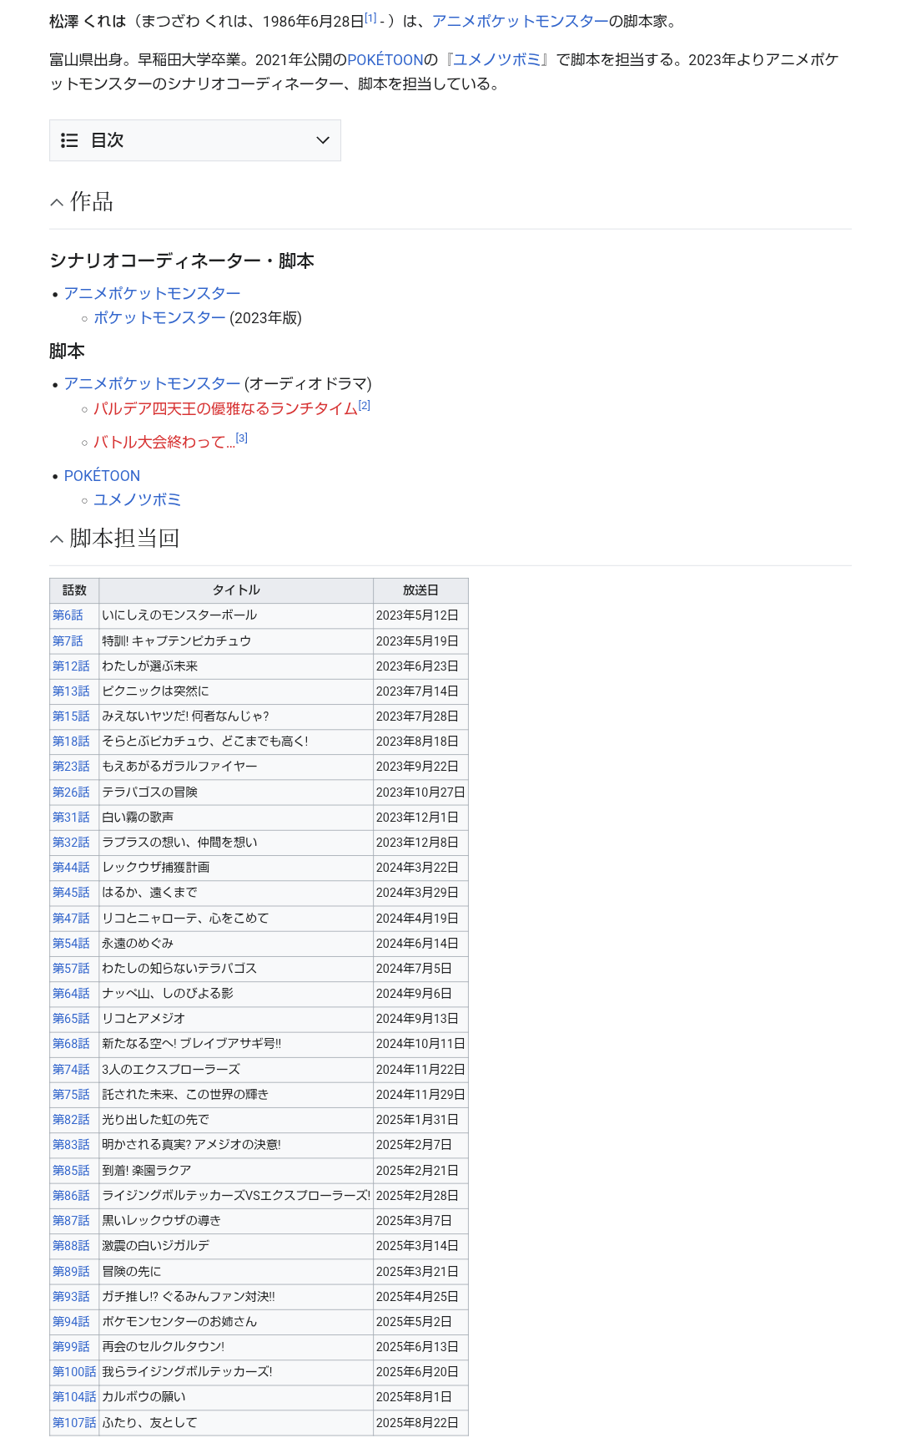901x1443 pixels.
Task: Open 第88話 episode link
Action: [x=71, y=1246]
